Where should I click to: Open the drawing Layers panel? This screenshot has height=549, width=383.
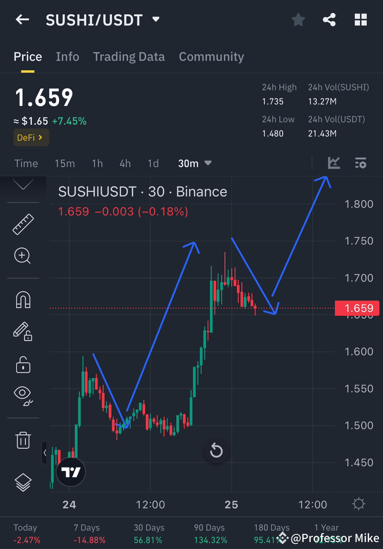point(23,481)
